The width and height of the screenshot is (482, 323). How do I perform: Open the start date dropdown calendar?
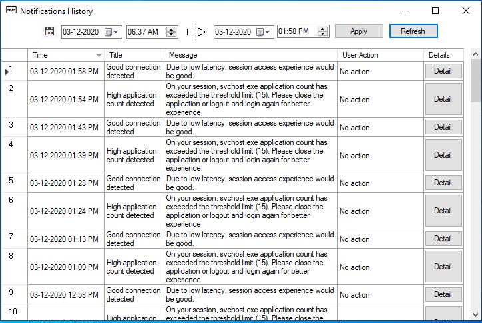115,32
